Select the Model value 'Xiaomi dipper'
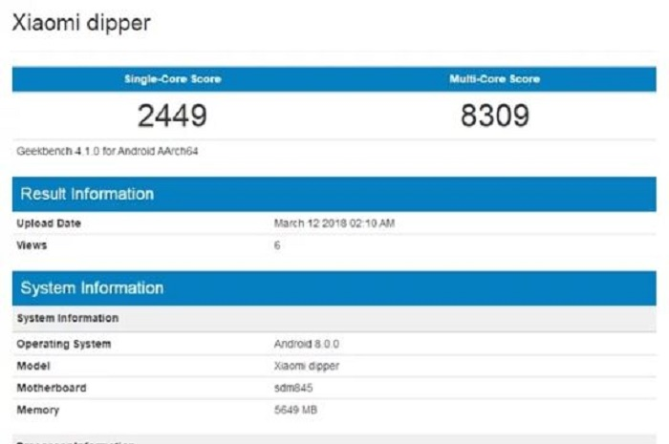669x444 pixels. (x=307, y=366)
